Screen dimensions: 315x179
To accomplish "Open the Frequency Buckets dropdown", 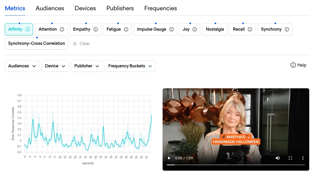I will click(x=130, y=66).
